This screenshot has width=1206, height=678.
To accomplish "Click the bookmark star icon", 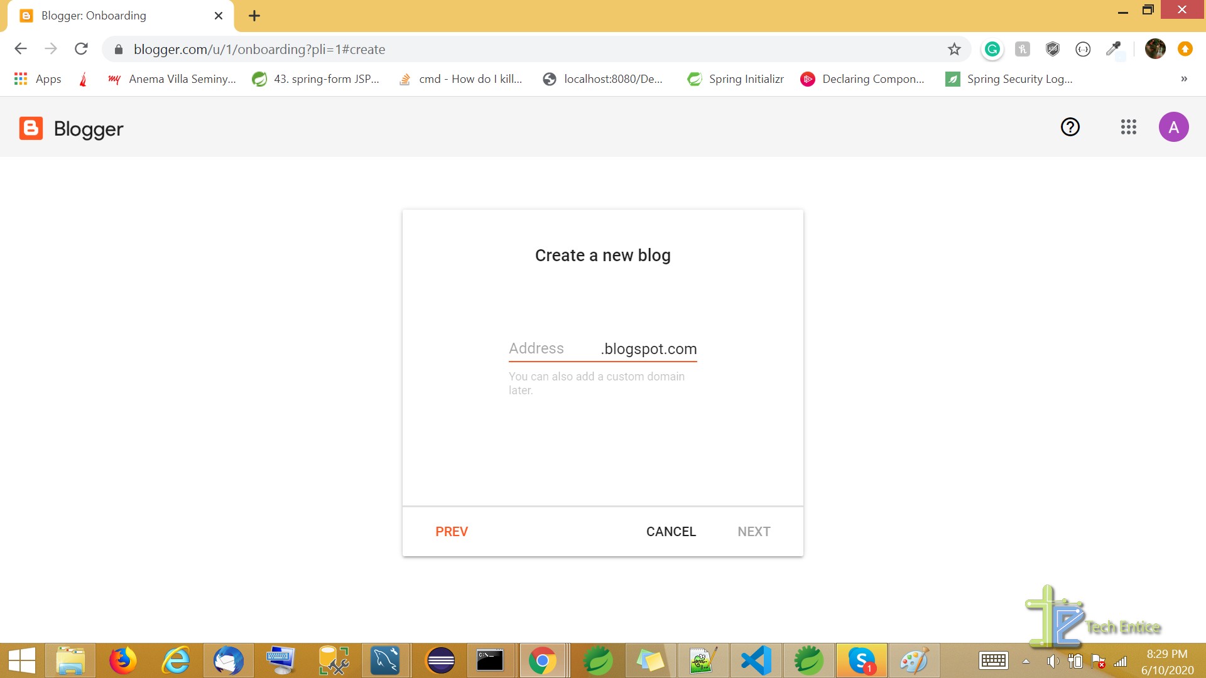I will tap(954, 49).
